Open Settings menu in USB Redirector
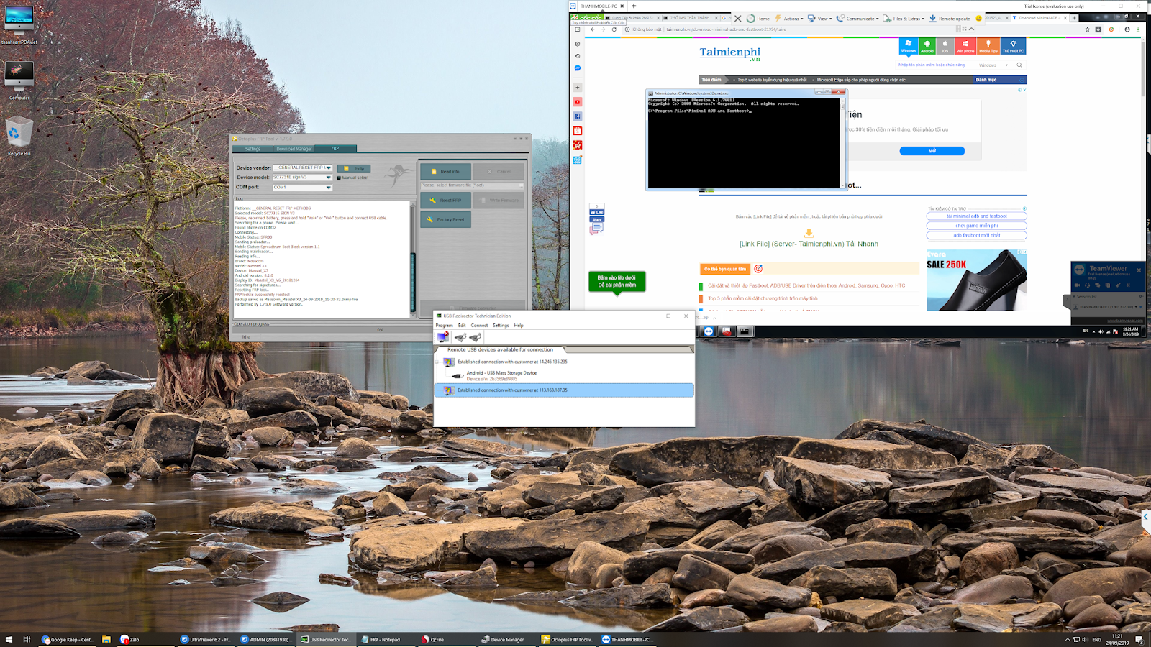 501,325
